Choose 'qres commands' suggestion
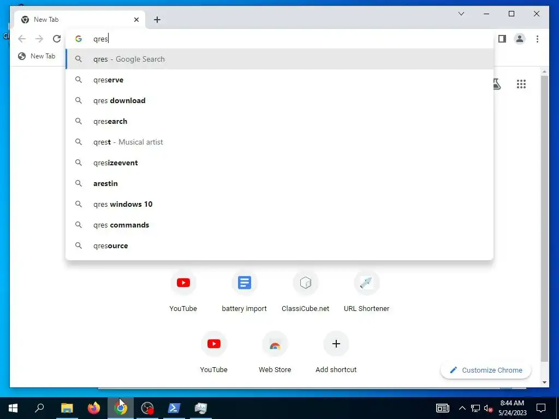559x419 pixels. (x=280, y=225)
